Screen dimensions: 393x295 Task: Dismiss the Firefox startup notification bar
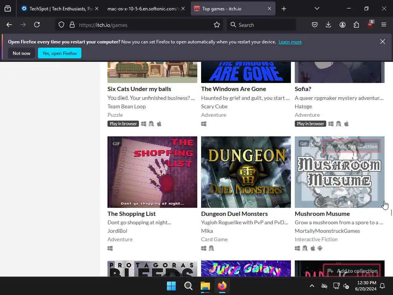click(x=383, y=41)
